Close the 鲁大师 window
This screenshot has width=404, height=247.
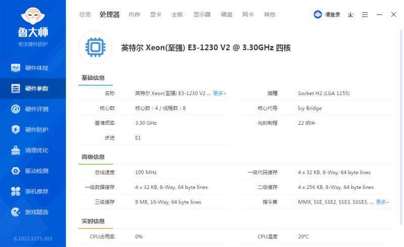[393, 15]
